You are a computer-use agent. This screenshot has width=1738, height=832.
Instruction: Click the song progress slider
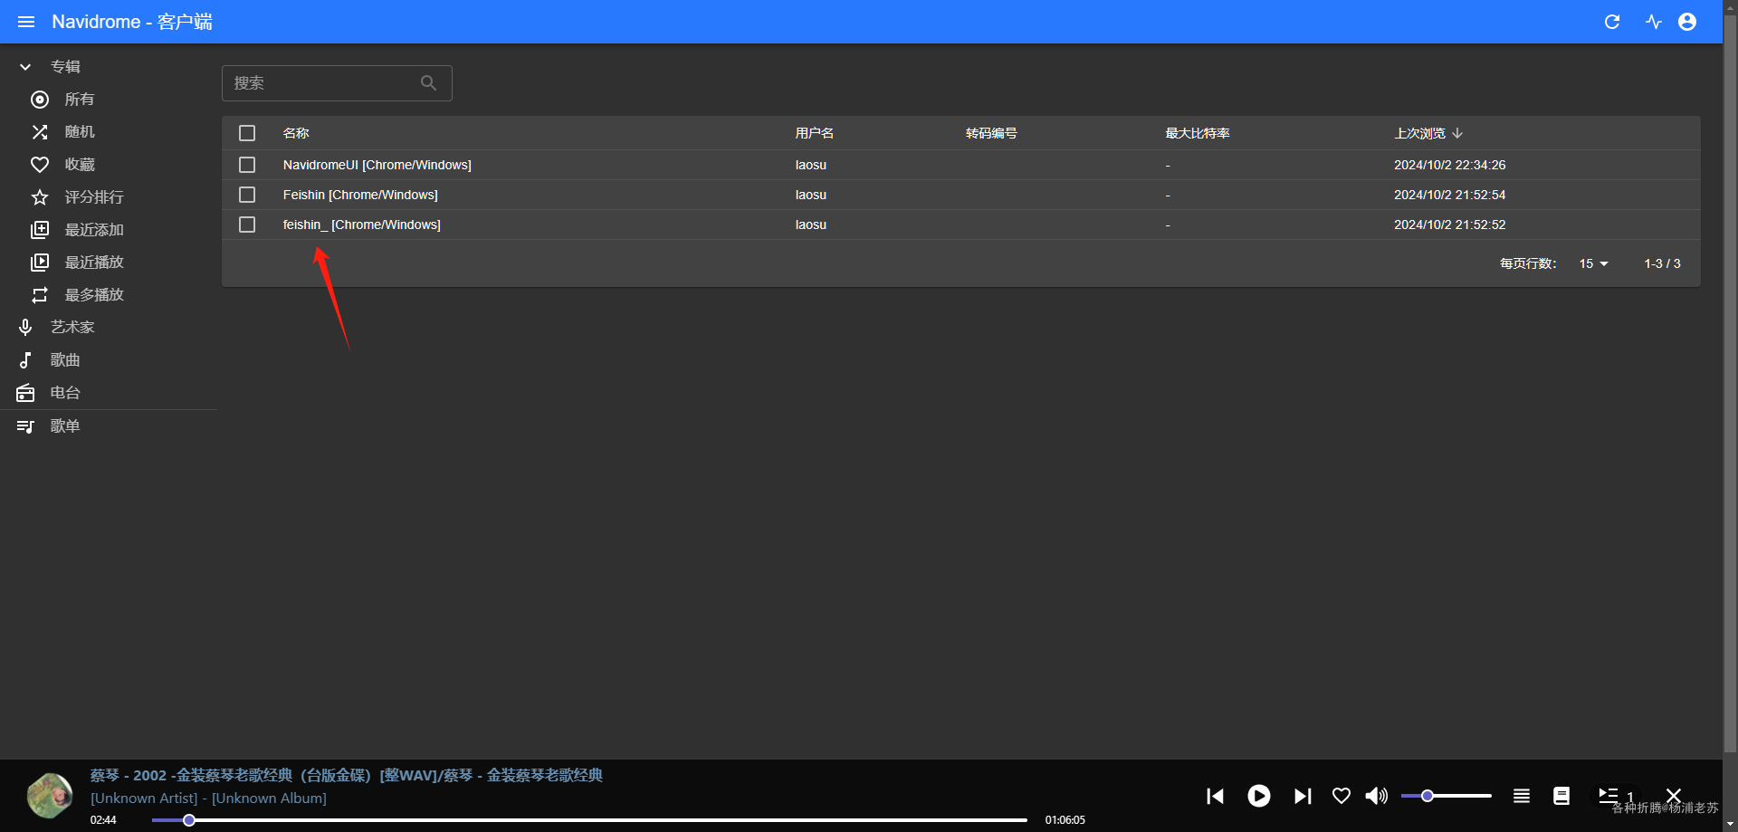pyautogui.click(x=589, y=820)
